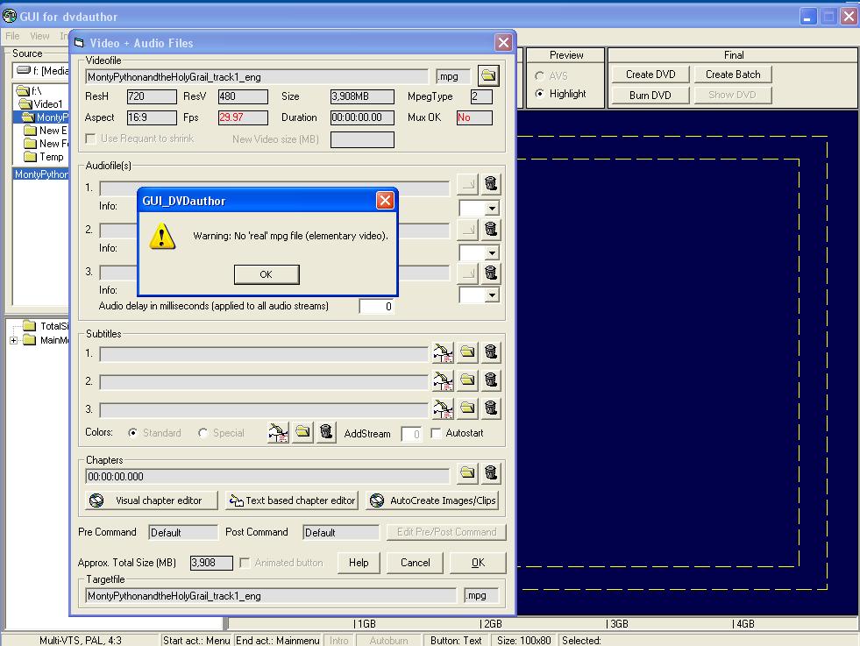860x646 pixels.
Task: Open subtitle 3 editor icon
Action: pos(444,408)
